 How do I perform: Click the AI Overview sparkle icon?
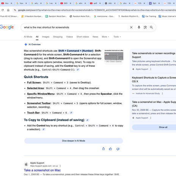pyautogui.click(x=26, y=44)
